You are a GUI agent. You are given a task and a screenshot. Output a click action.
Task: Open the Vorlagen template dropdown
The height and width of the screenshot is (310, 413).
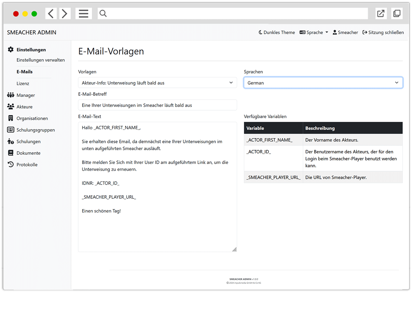(158, 83)
